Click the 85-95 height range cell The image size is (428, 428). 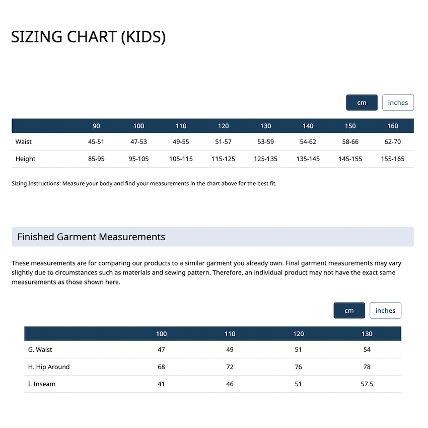pos(96,159)
